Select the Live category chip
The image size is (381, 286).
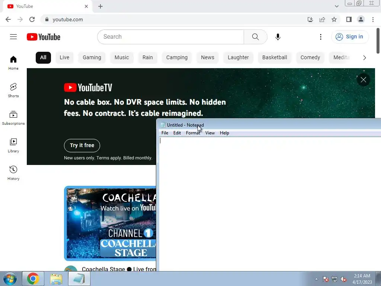pyautogui.click(x=64, y=58)
